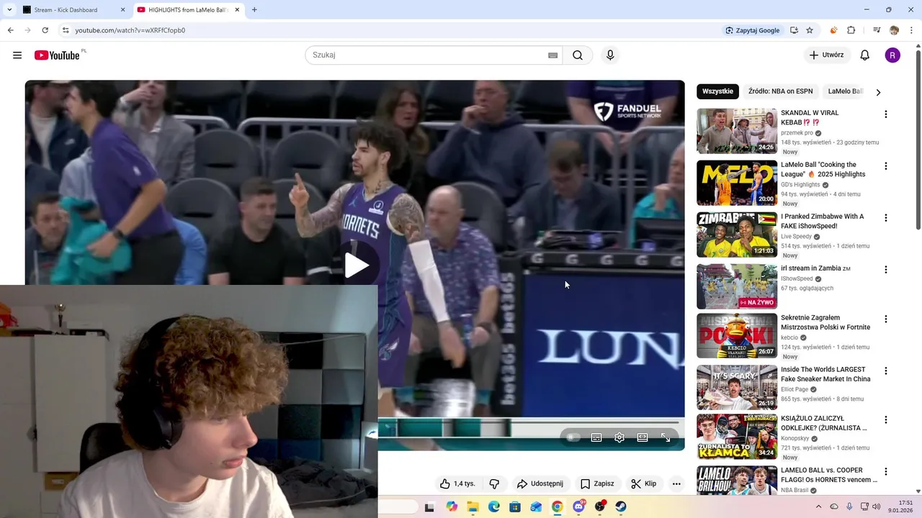This screenshot has height=518, width=922.
Task: Click the orange extension icon in the toolbar
Action: pos(833,30)
